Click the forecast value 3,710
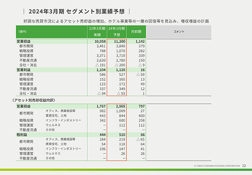Screen dimensions: 252x175 [121, 55]
